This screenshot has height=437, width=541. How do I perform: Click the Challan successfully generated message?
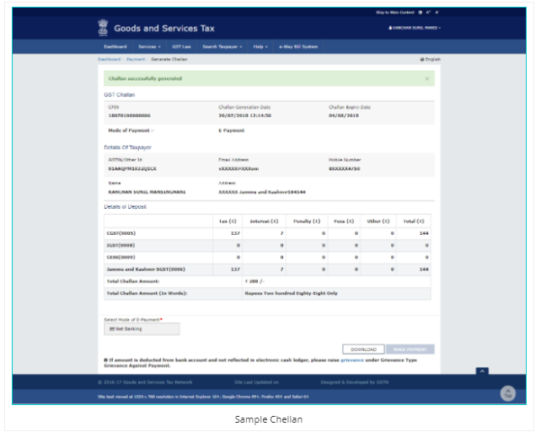(x=145, y=78)
